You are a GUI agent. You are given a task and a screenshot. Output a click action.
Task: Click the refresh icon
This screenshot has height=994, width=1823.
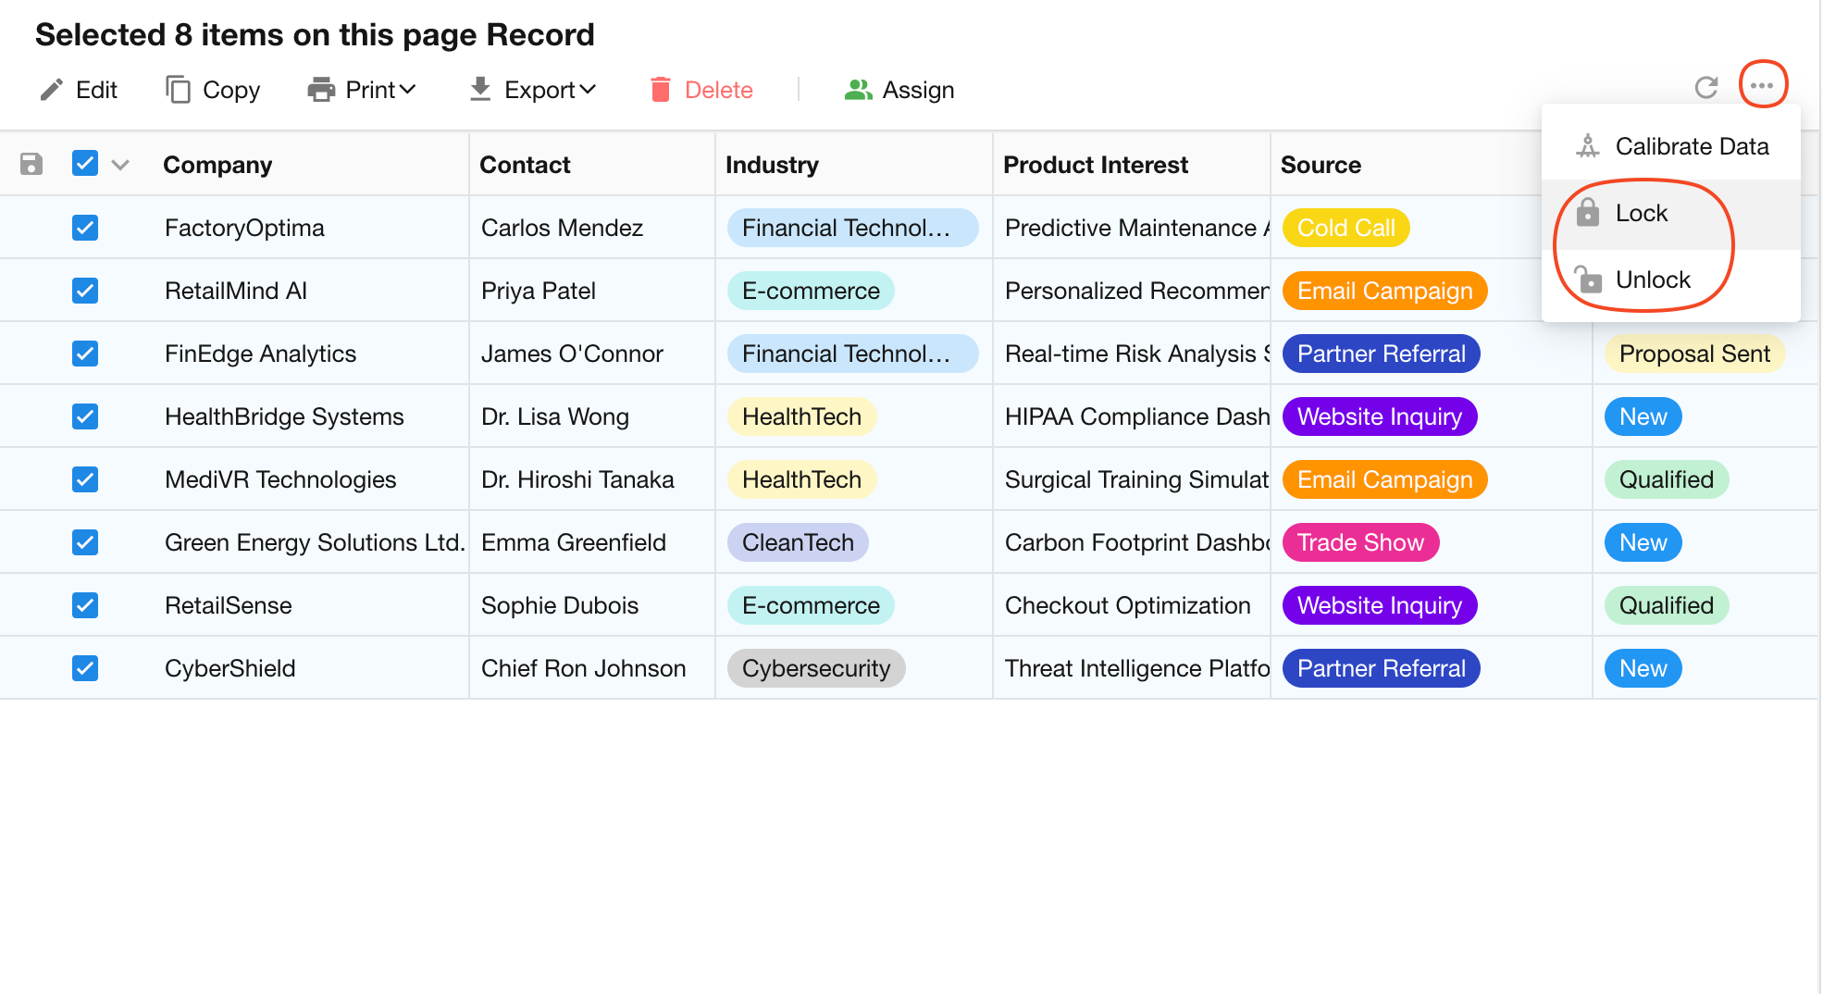click(x=1705, y=88)
